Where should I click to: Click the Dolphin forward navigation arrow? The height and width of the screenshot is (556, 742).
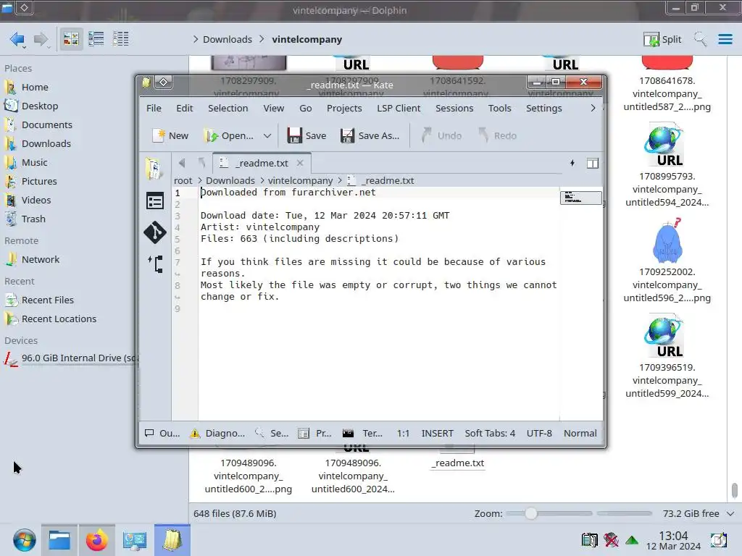tap(41, 39)
